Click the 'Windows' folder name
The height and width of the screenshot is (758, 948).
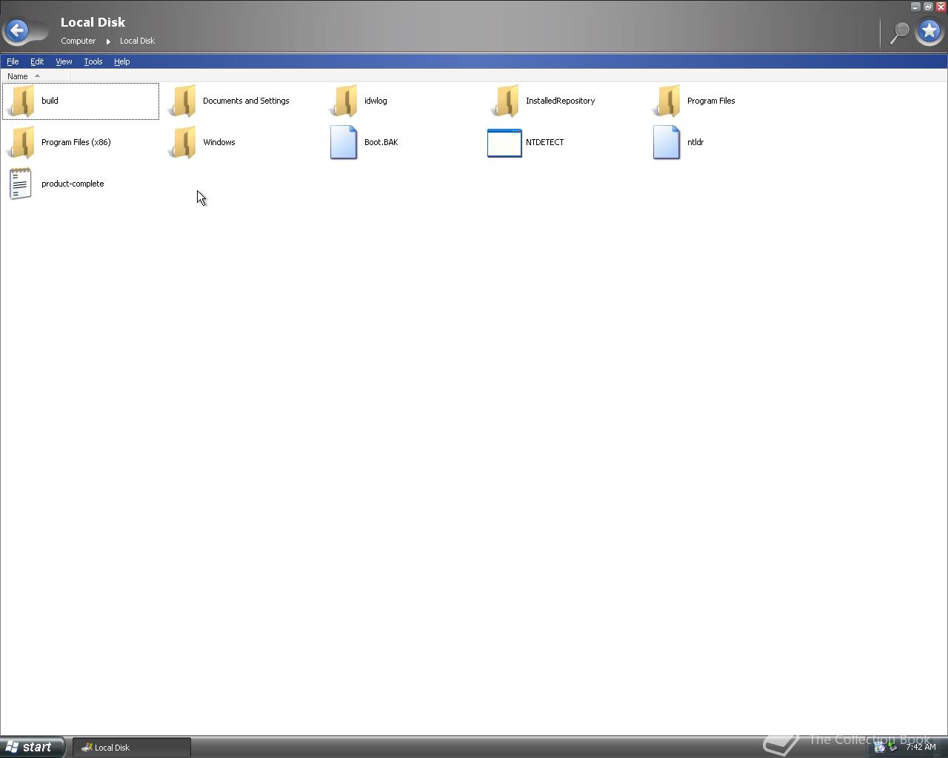point(218,142)
